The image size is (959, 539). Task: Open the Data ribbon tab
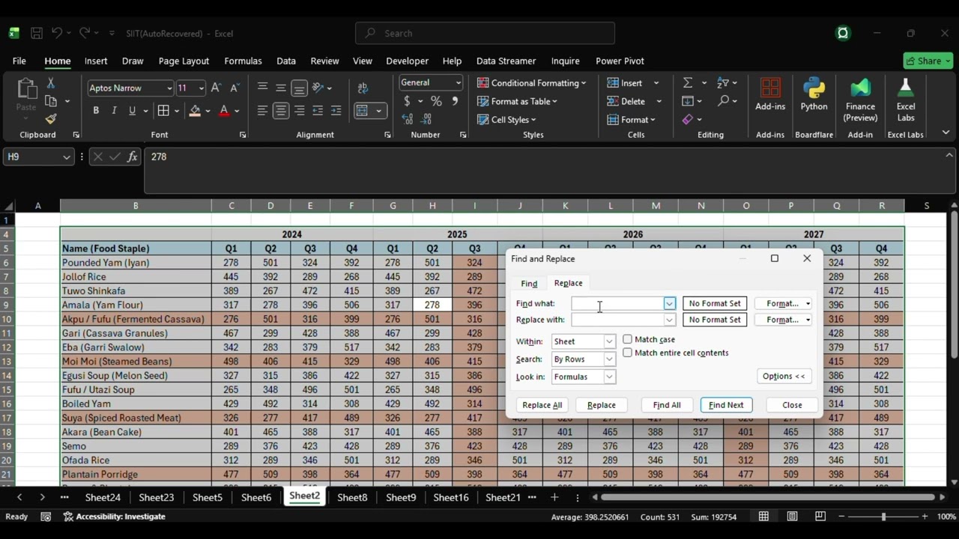pos(286,61)
